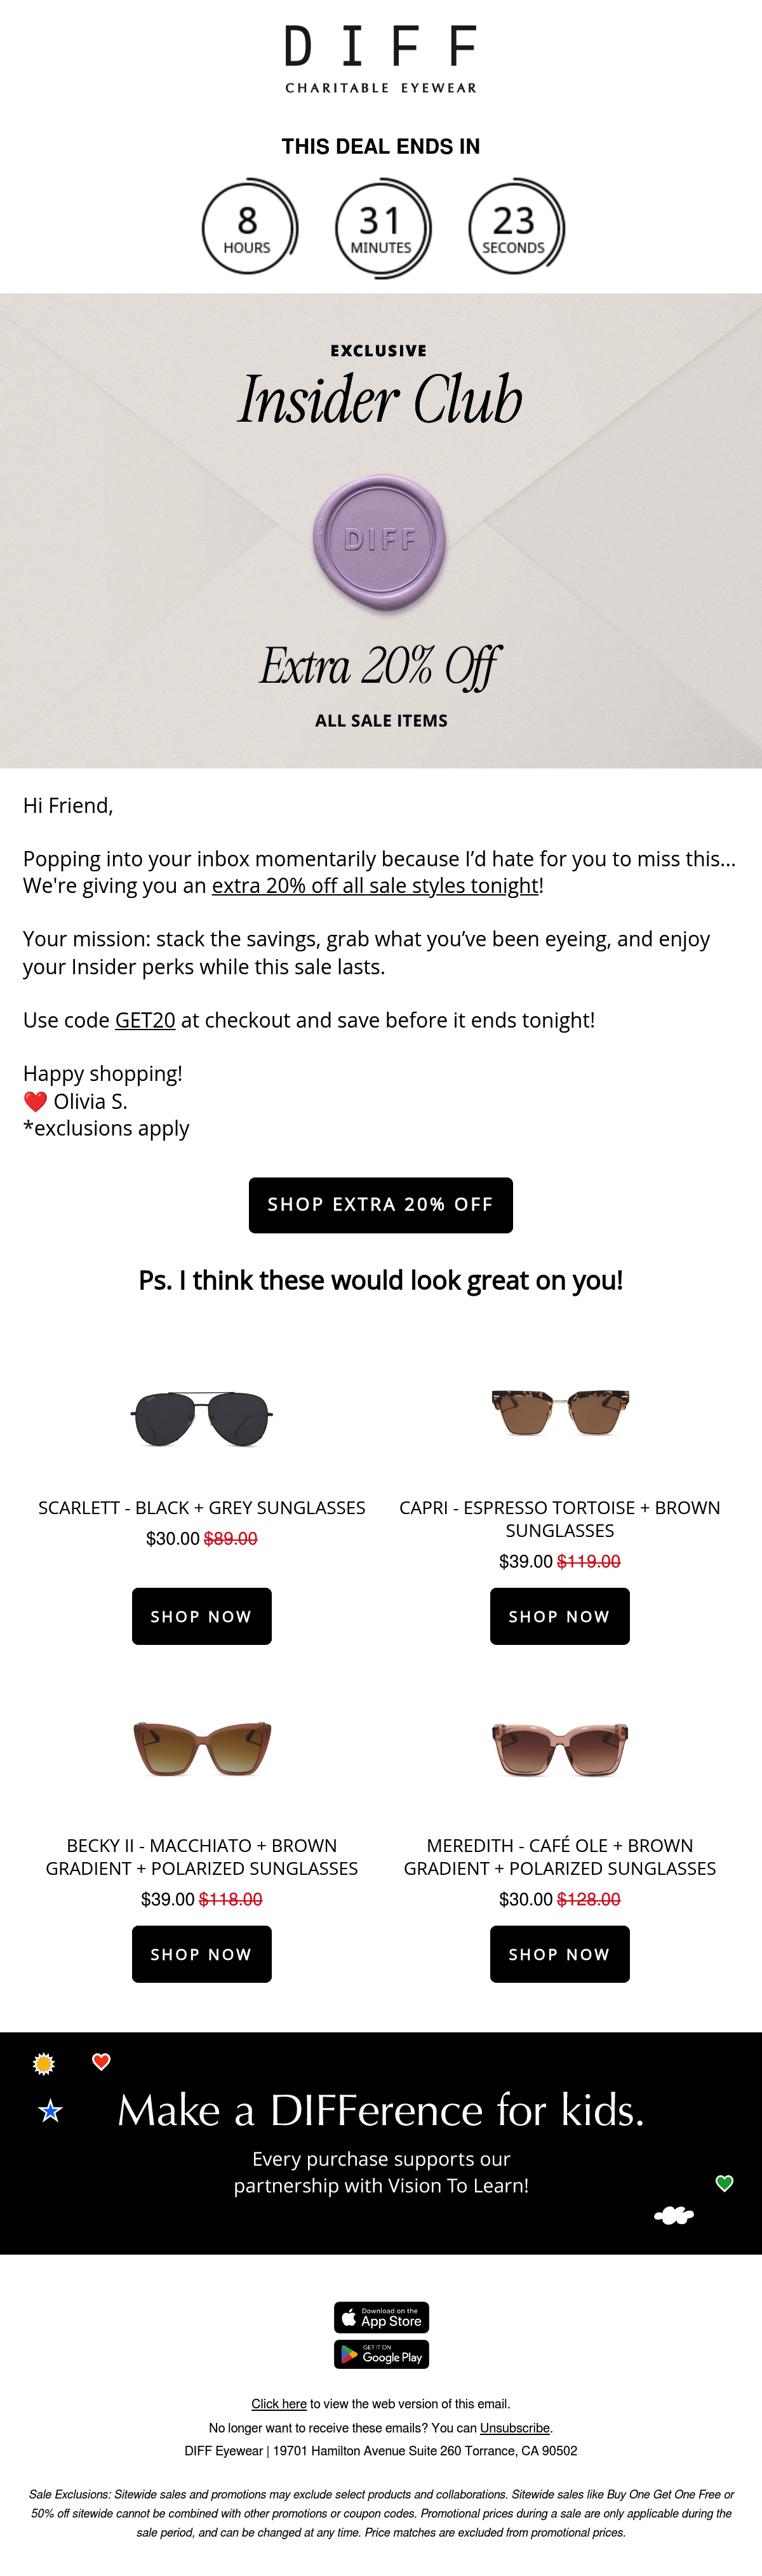The height and width of the screenshot is (2576, 762).
Task: Shop Now for Meredith Café Ole sunglasses
Action: 560,1954
